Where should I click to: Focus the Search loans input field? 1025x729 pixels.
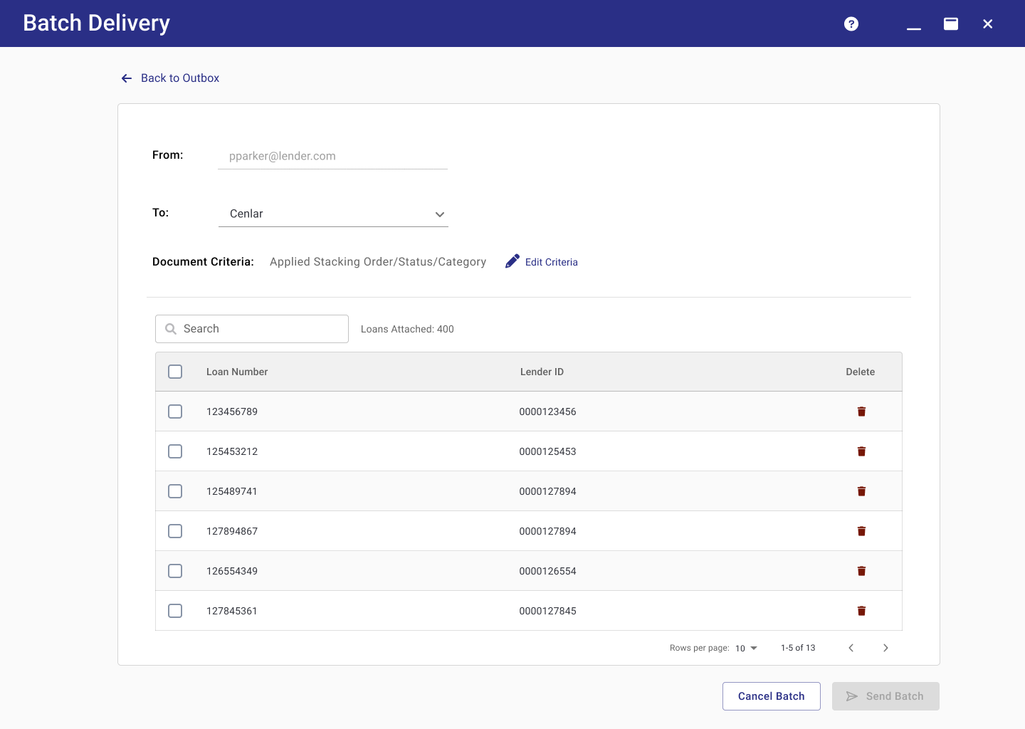point(252,329)
